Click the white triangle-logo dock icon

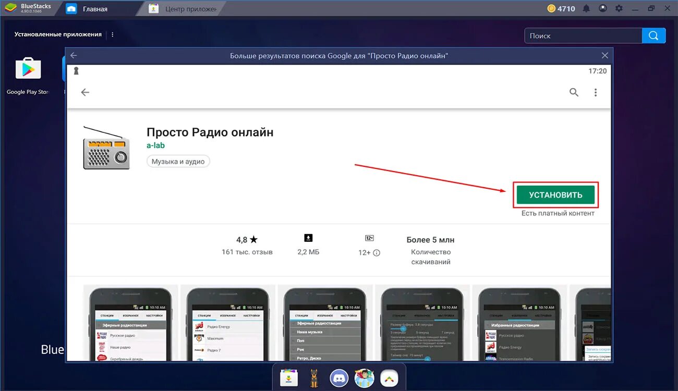pos(389,377)
